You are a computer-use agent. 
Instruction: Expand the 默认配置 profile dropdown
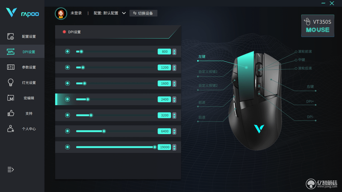click(124, 13)
